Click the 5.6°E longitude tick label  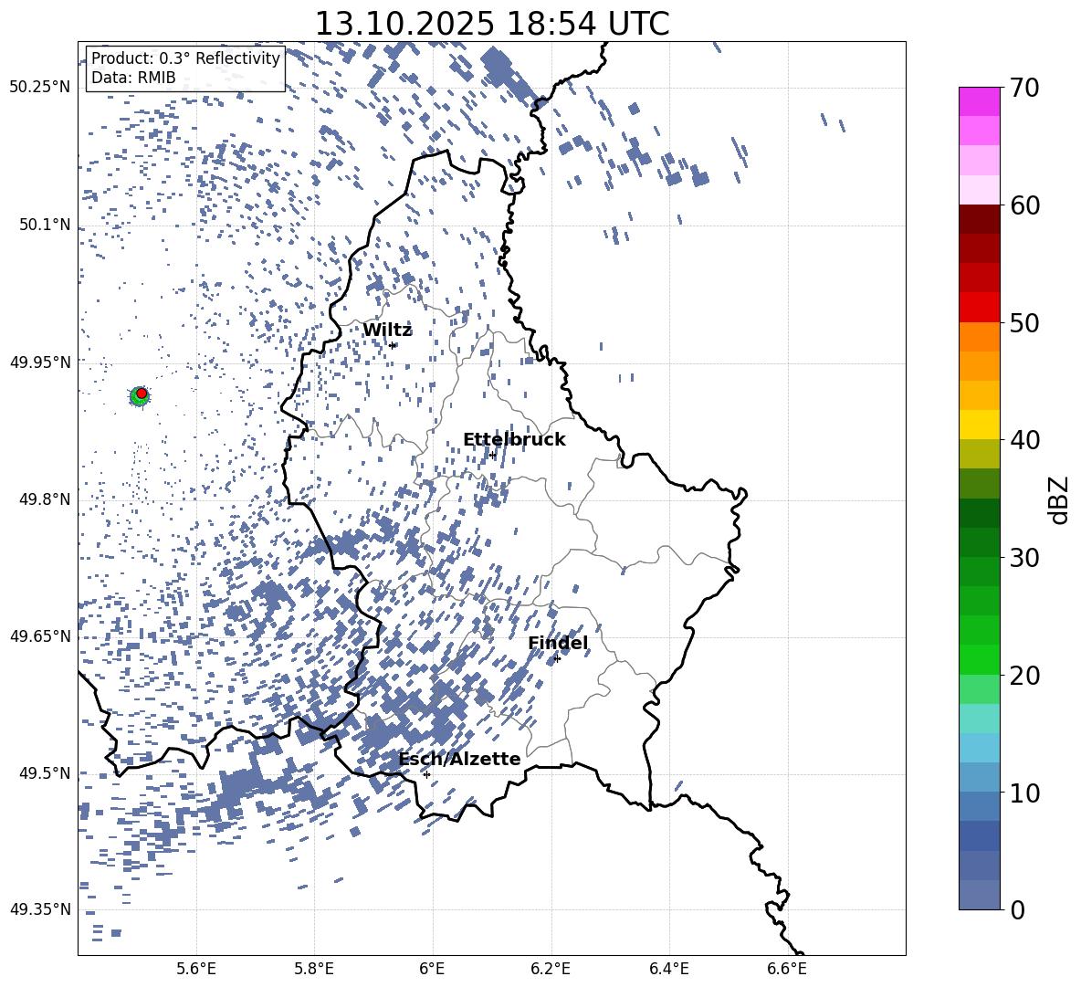[x=196, y=969]
